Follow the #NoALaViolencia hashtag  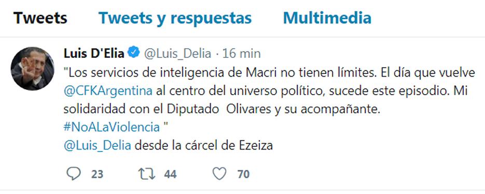tap(112, 127)
